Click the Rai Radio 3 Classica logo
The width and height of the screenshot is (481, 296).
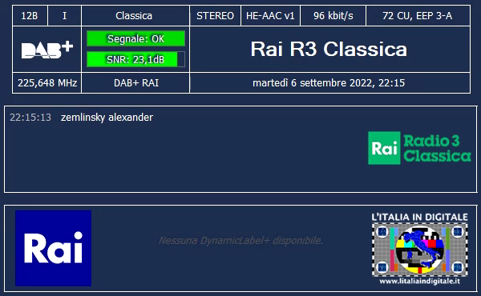[x=419, y=148]
